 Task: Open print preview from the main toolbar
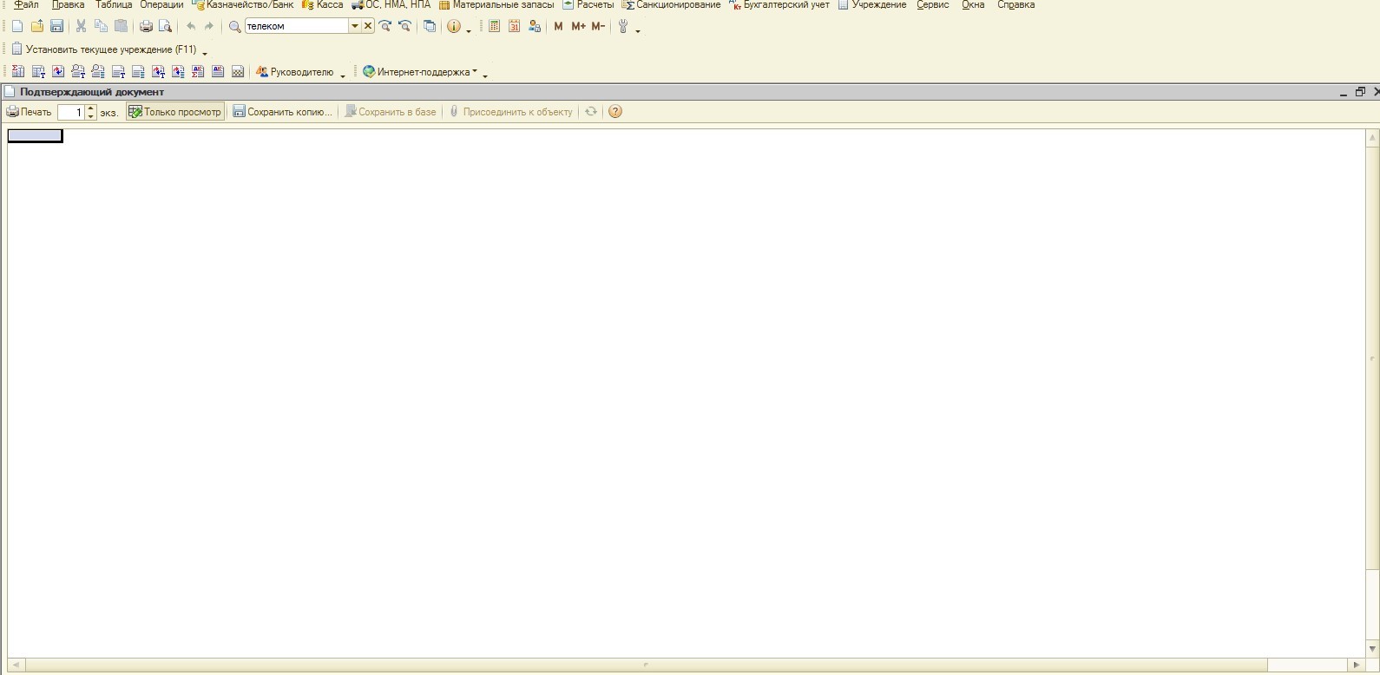click(165, 27)
